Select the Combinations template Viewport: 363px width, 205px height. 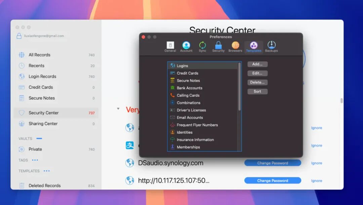(203, 103)
